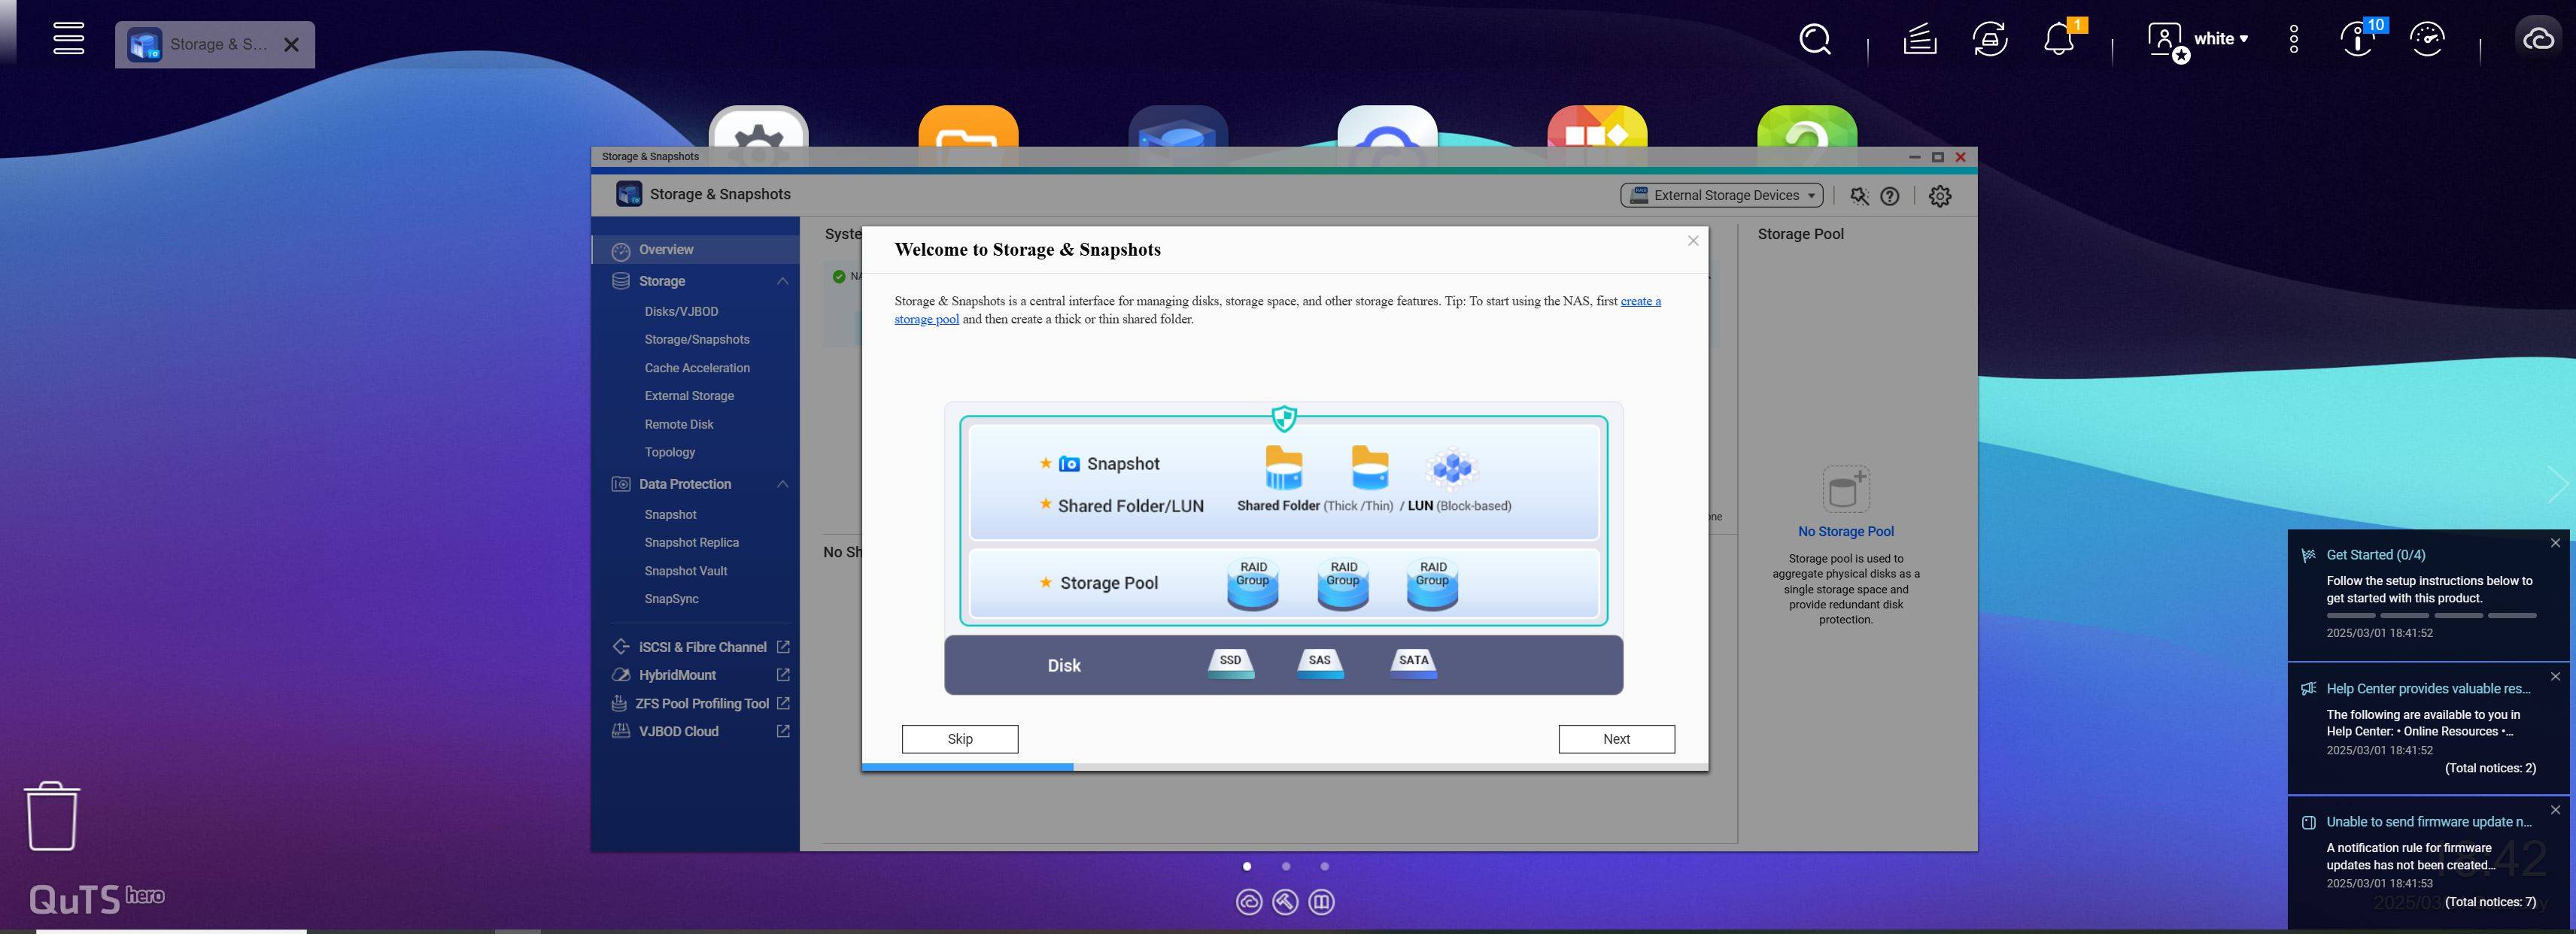Click the myQNAPcloud dock icon at bottom
Screen dimensions: 2576x934
tap(1249, 903)
